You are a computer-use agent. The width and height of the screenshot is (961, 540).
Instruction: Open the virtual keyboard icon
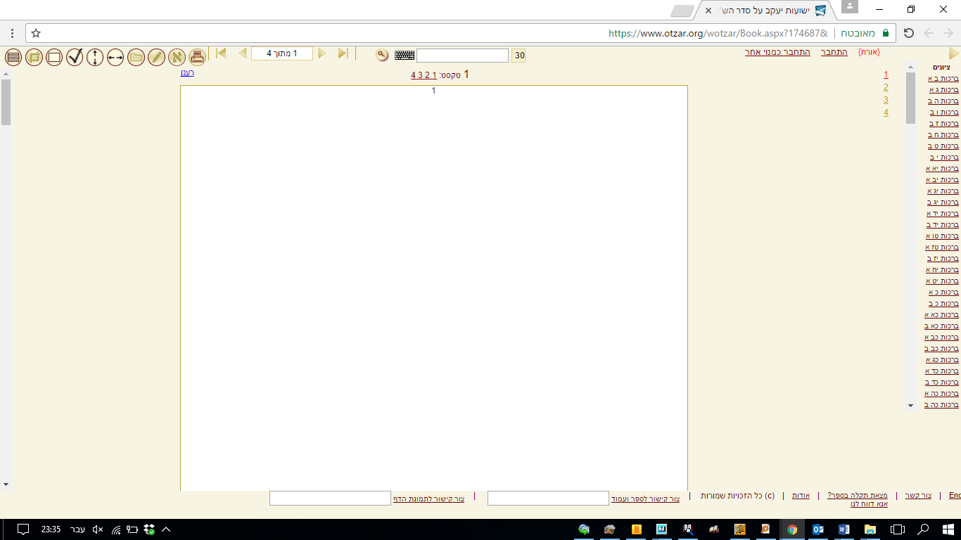(405, 56)
